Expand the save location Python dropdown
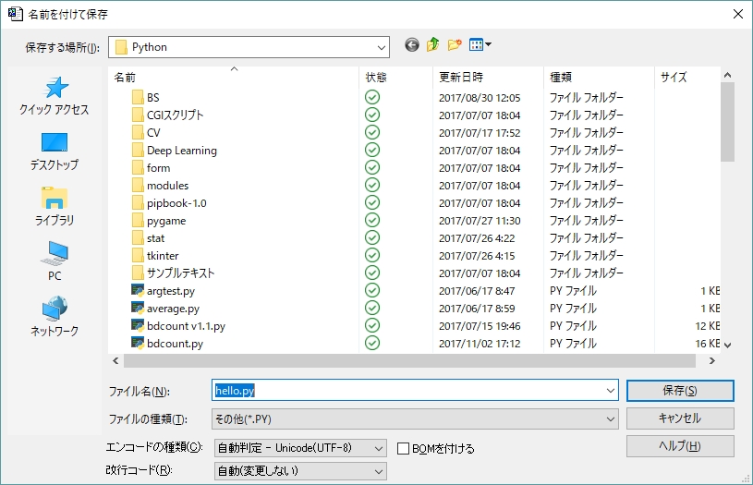The height and width of the screenshot is (485, 753). coord(381,47)
